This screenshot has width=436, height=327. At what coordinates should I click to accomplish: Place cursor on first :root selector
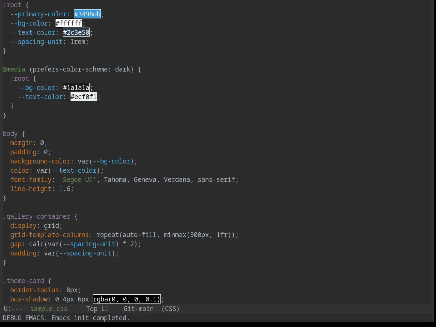(12, 5)
